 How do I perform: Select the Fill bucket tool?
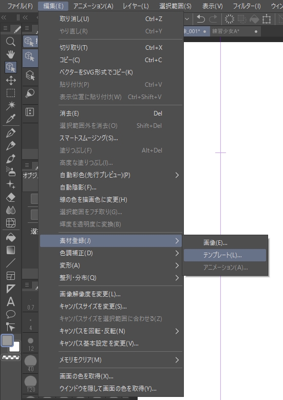[x=10, y=237]
